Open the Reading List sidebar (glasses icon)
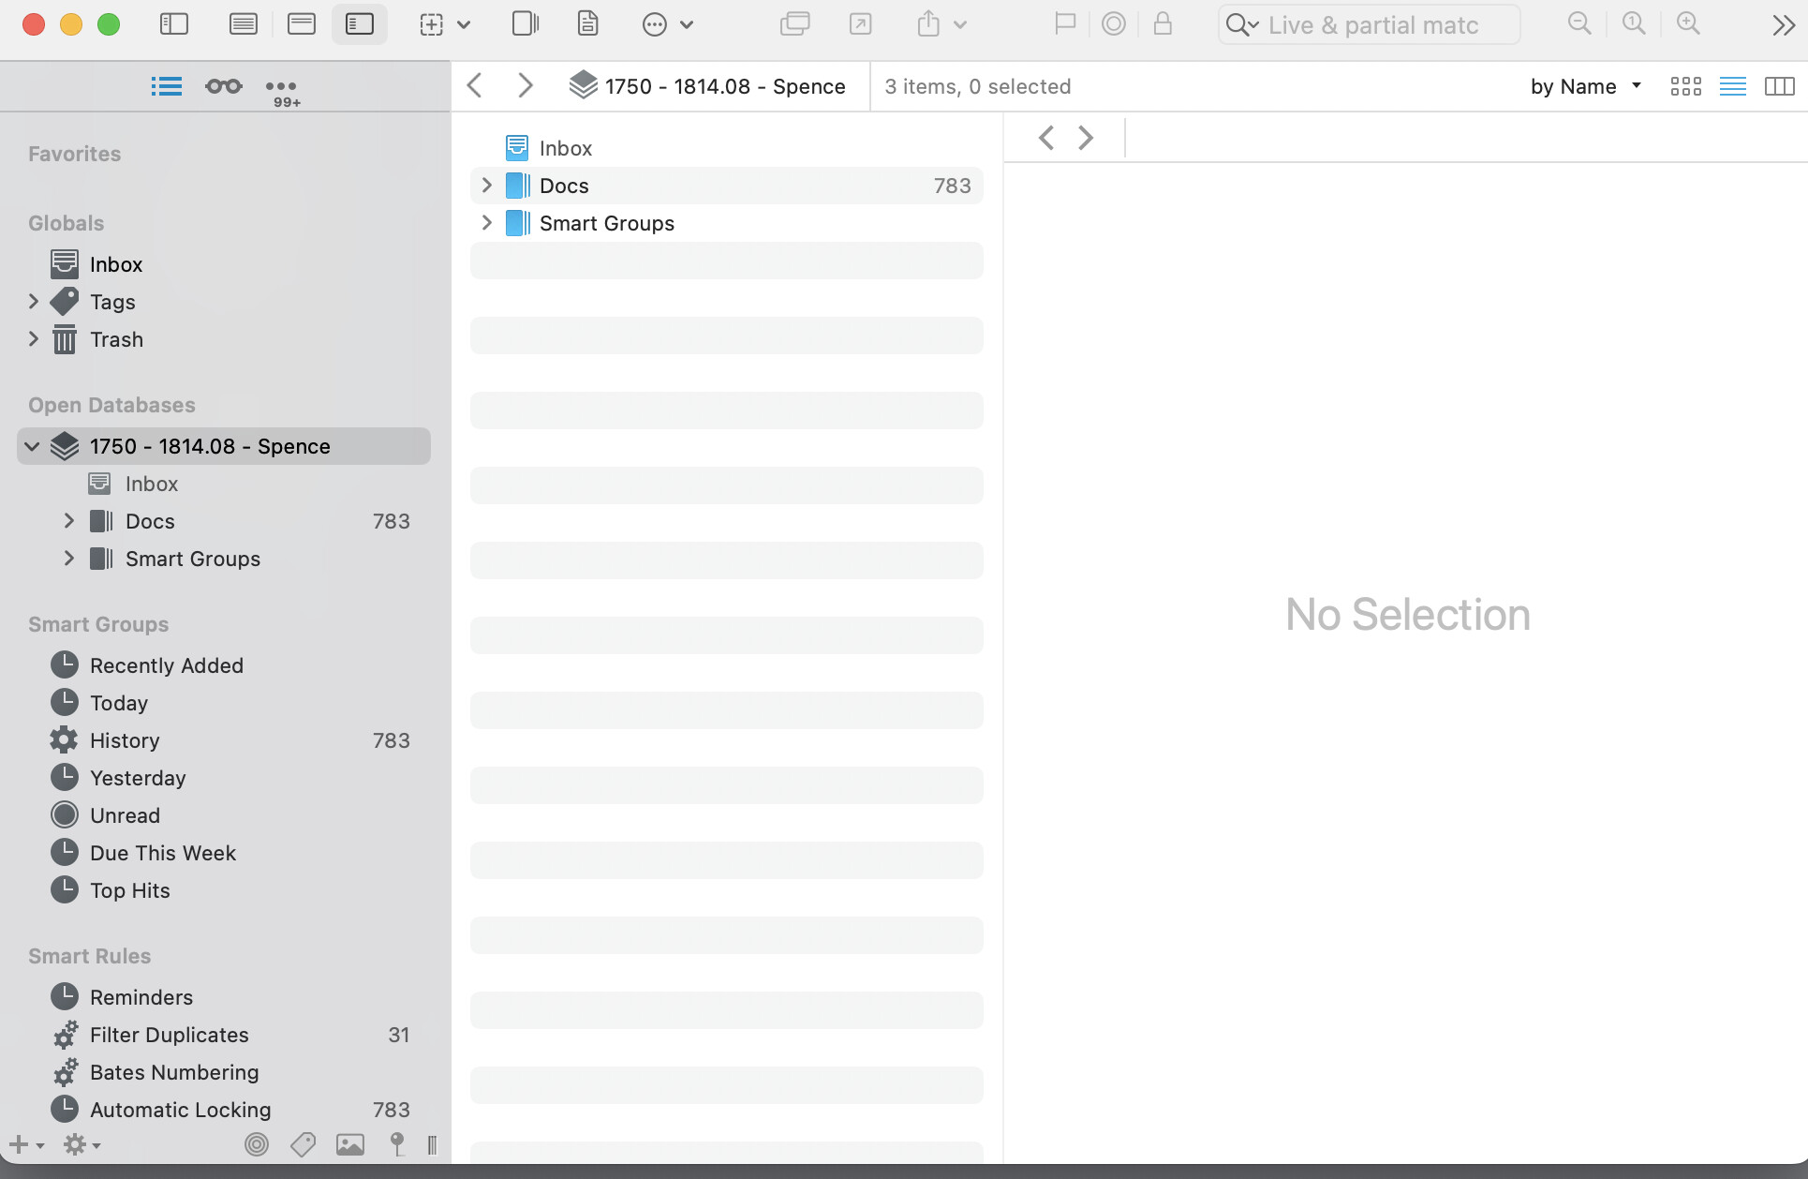 [224, 86]
